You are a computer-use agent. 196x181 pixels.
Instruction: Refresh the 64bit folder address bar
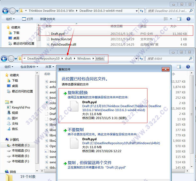click(x=141, y=58)
